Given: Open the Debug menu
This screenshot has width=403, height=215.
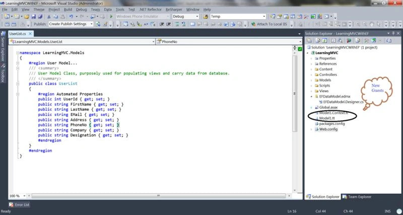Looking at the screenshot, I should (x=82, y=10).
